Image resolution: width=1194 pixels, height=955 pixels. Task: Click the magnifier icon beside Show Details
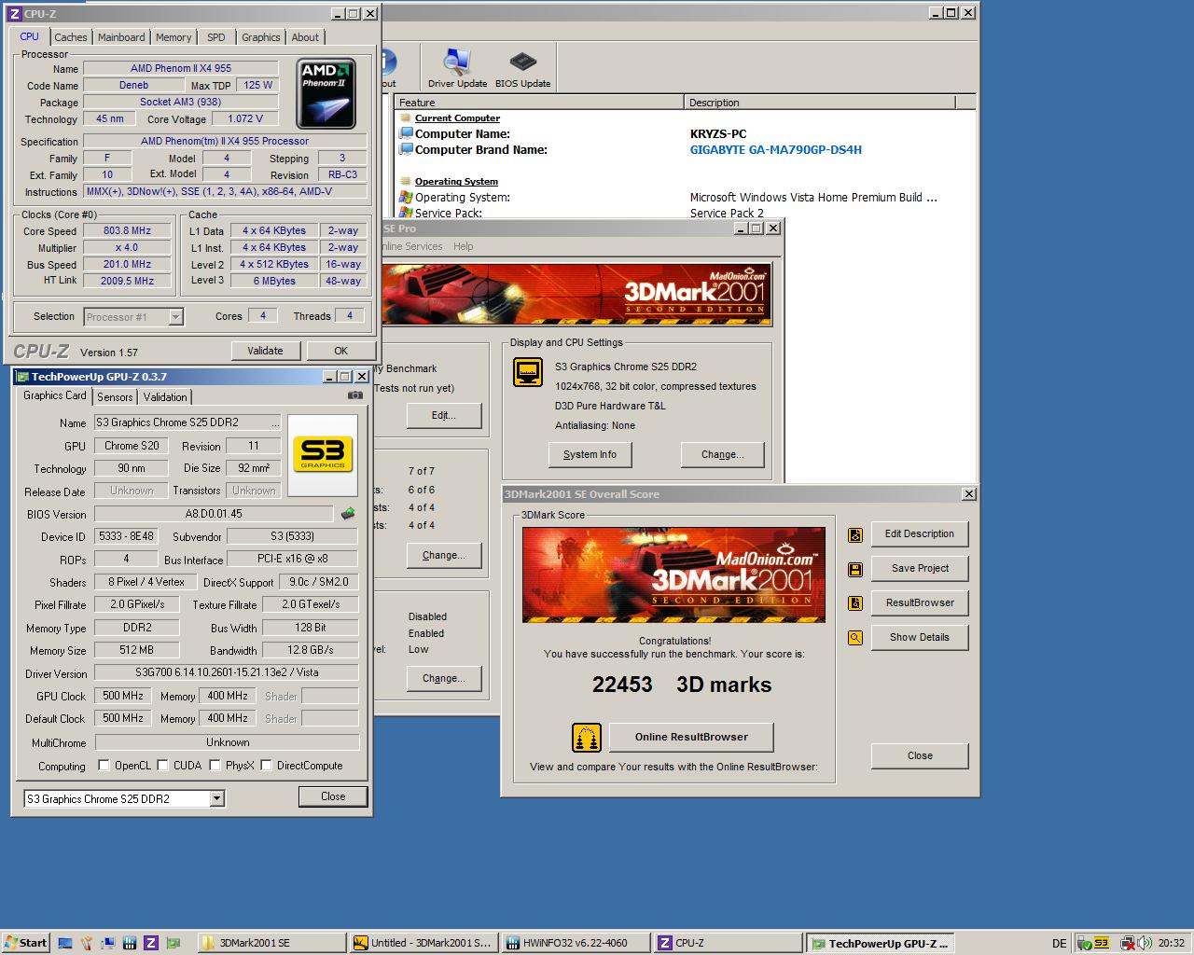[854, 638]
